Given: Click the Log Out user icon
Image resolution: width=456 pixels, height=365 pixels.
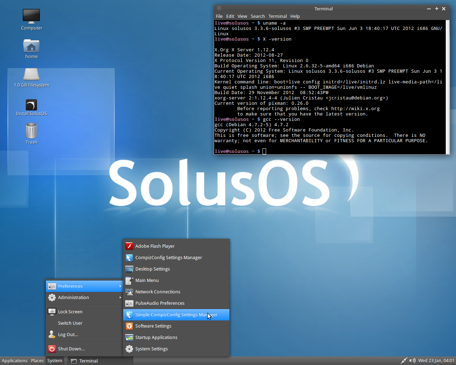Looking at the screenshot, I should (x=52, y=334).
